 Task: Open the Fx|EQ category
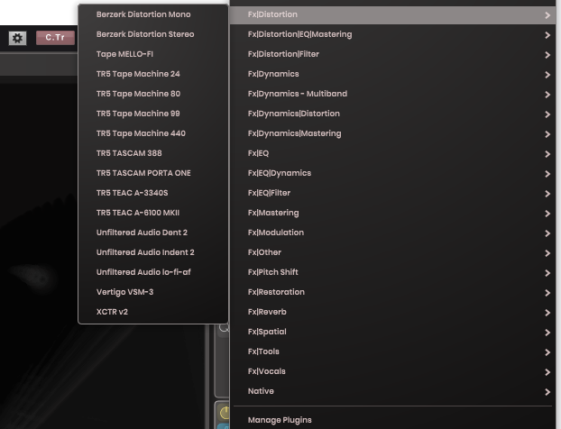tap(393, 154)
